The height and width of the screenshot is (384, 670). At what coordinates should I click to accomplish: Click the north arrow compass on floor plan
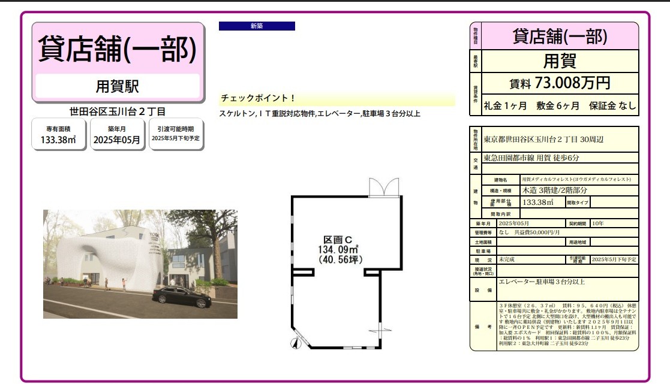click(294, 343)
